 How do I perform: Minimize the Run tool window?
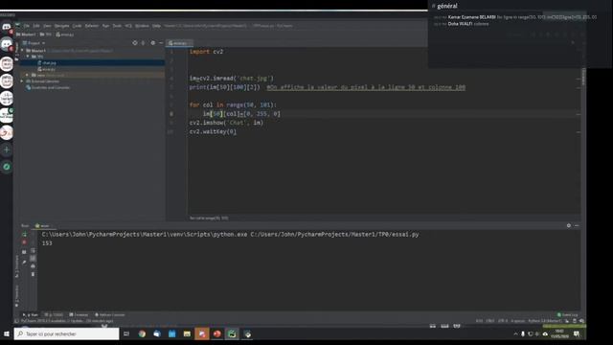[577, 225]
